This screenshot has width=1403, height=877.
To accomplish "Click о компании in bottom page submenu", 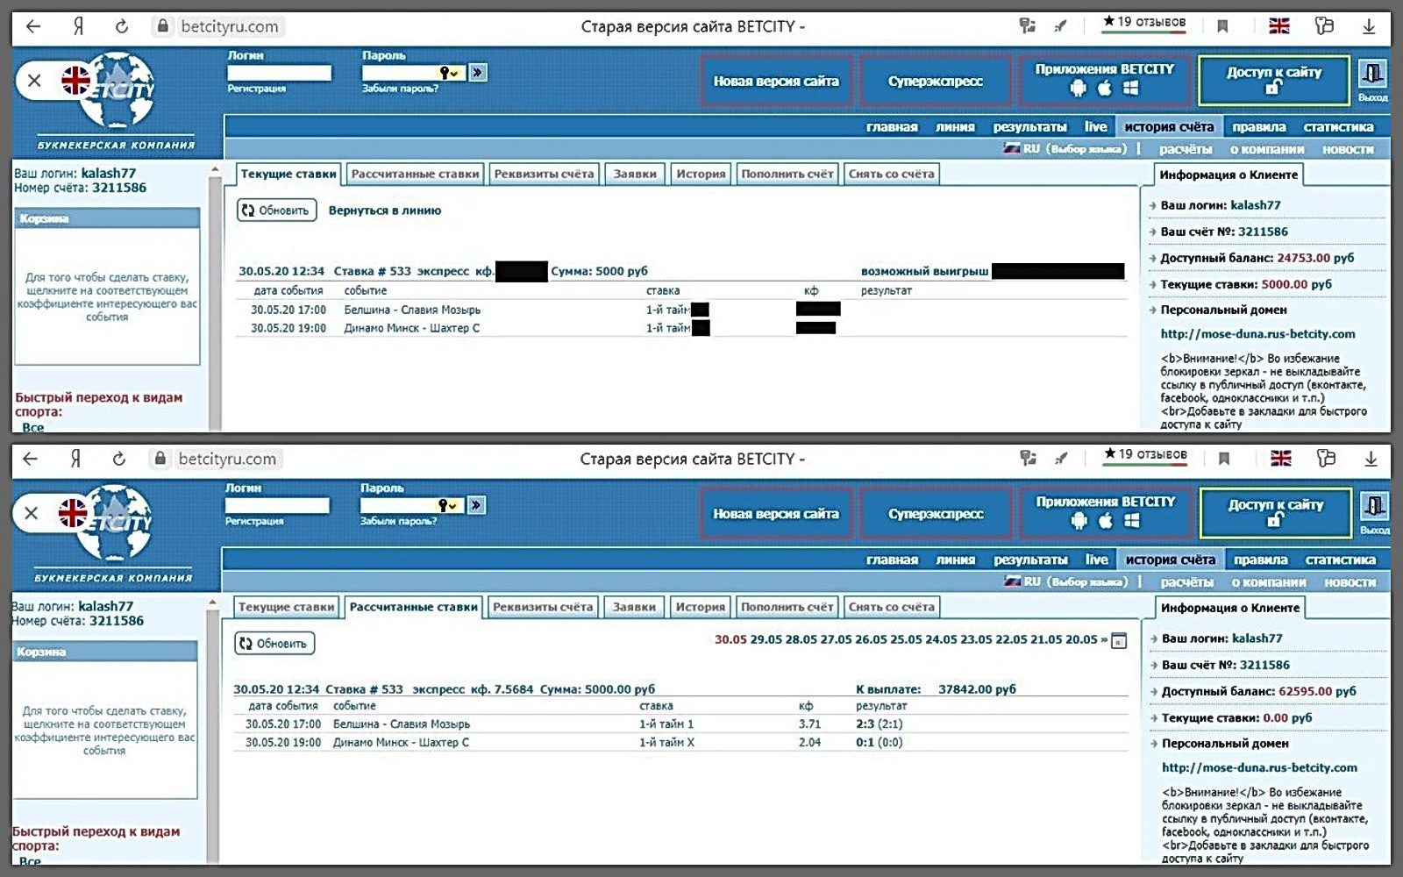I will (x=1269, y=582).
